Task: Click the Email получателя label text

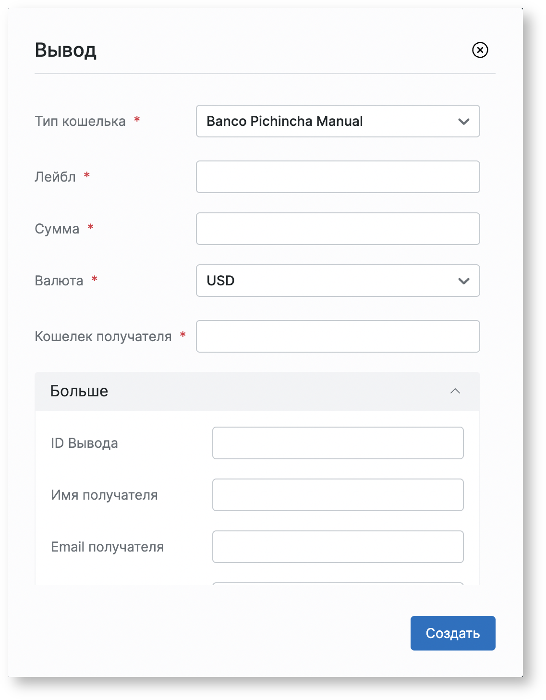Action: pos(108,547)
